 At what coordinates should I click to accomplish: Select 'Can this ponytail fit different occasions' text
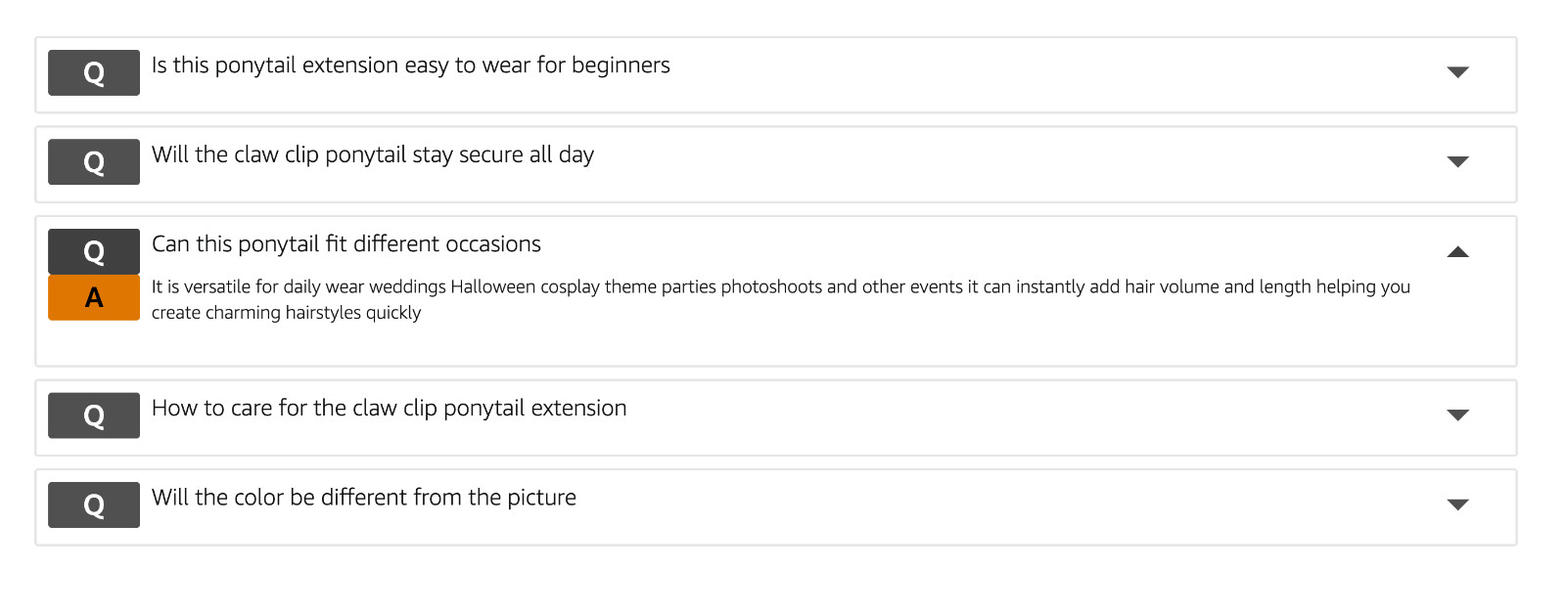click(x=346, y=244)
